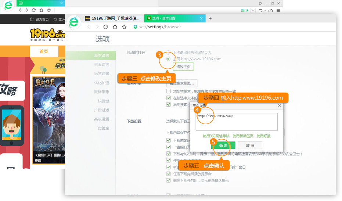Viewport: 342px width, 201px height.
Task: Toggle 删除下载任务时显示删除确认提示 checkbox
Action: point(168,180)
